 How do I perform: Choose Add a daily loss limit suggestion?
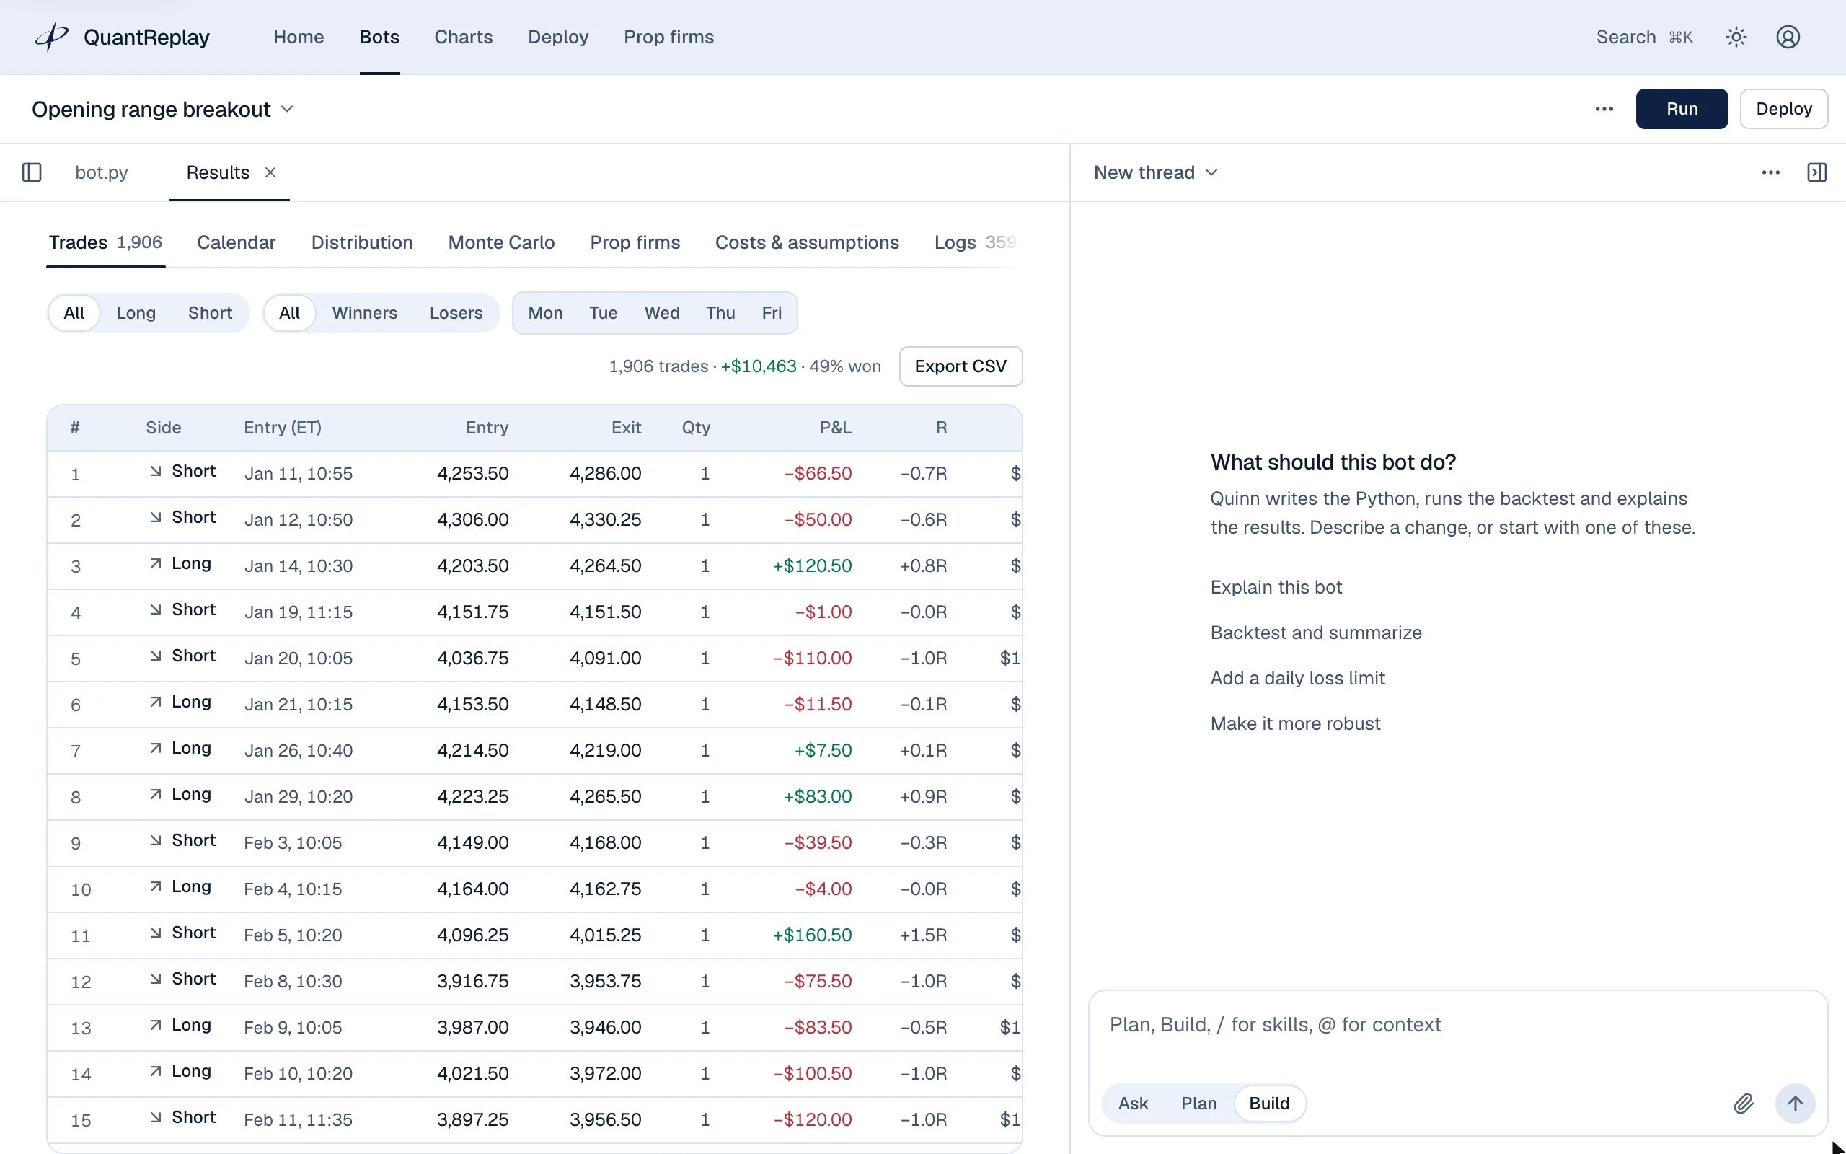tap(1297, 679)
